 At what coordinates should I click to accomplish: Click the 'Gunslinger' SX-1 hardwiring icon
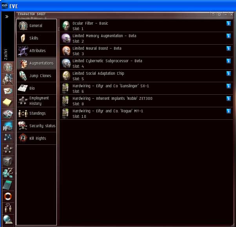[65, 88]
